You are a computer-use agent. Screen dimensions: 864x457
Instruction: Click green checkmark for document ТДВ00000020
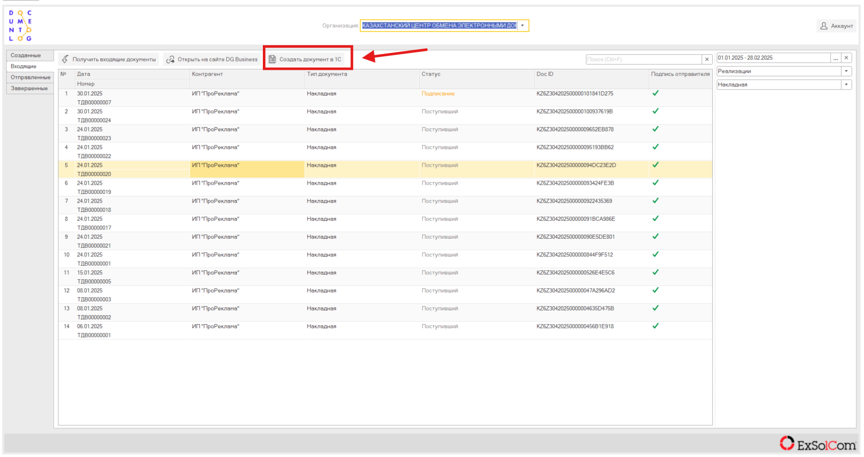pyautogui.click(x=656, y=165)
